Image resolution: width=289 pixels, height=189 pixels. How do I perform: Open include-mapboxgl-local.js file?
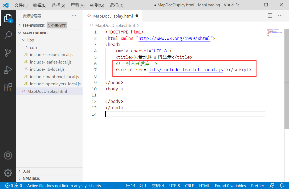pyautogui.click(x=54, y=77)
